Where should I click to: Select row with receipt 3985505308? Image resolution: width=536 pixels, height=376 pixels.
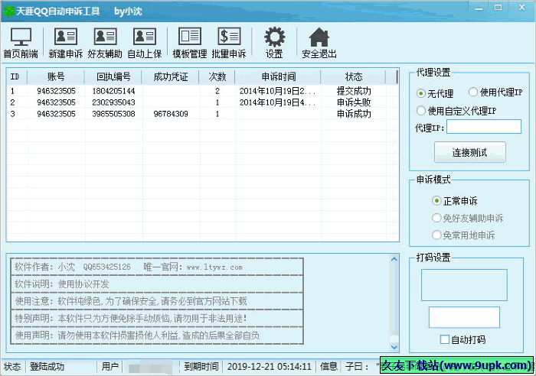point(202,114)
